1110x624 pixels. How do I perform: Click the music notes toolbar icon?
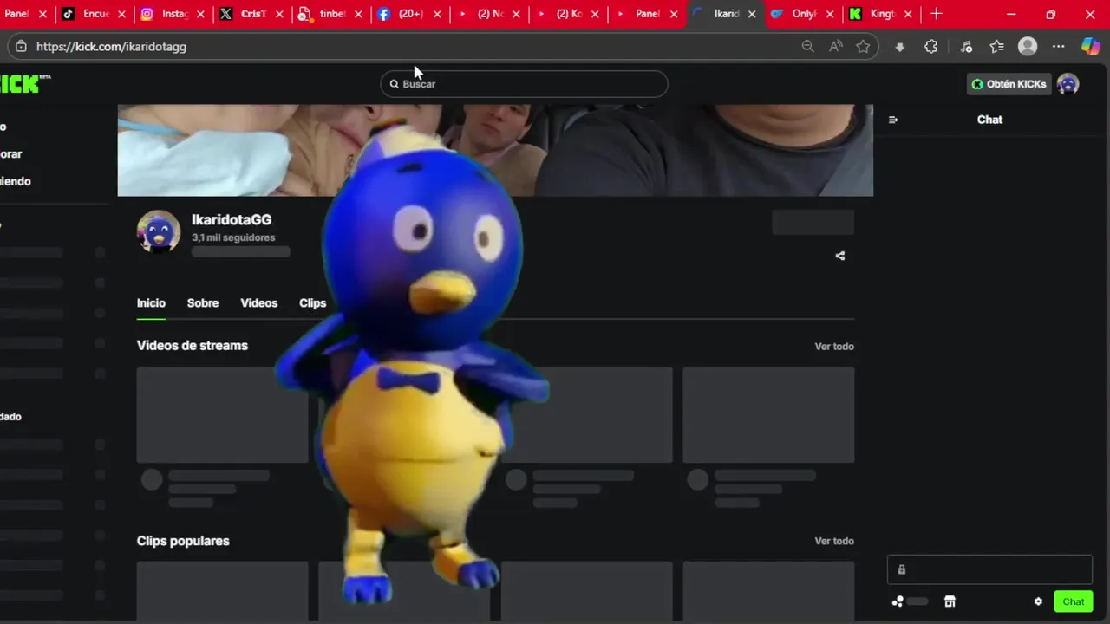966,47
